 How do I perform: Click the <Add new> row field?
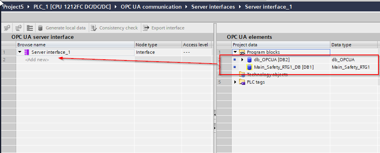pos(75,60)
